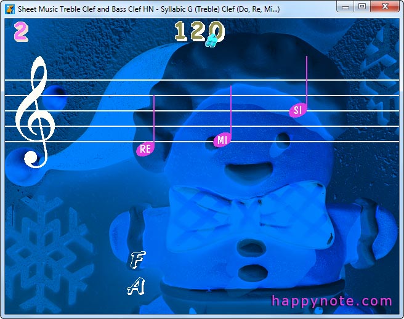Select the letter F answer
The image size is (404, 319).
[137, 260]
